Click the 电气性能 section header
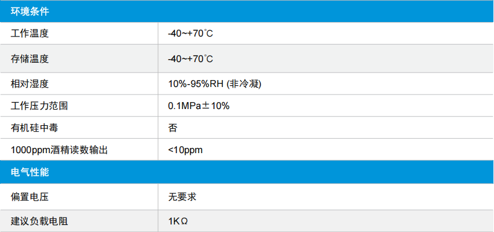The width and height of the screenshot is (494, 232). click(247, 172)
